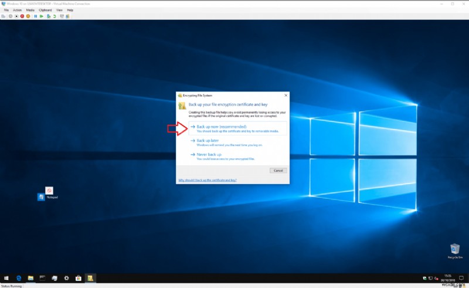Choose Back up now (recommended)
469x288 pixels.
(238, 128)
